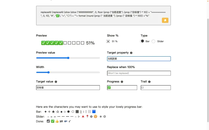
Task: Click the Progress info icon
Action: (122, 82)
